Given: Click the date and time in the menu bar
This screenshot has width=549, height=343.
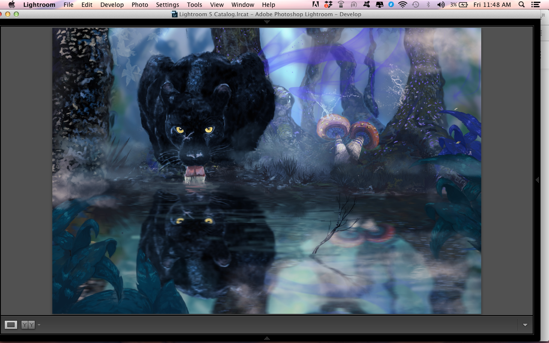Looking at the screenshot, I should (x=492, y=5).
